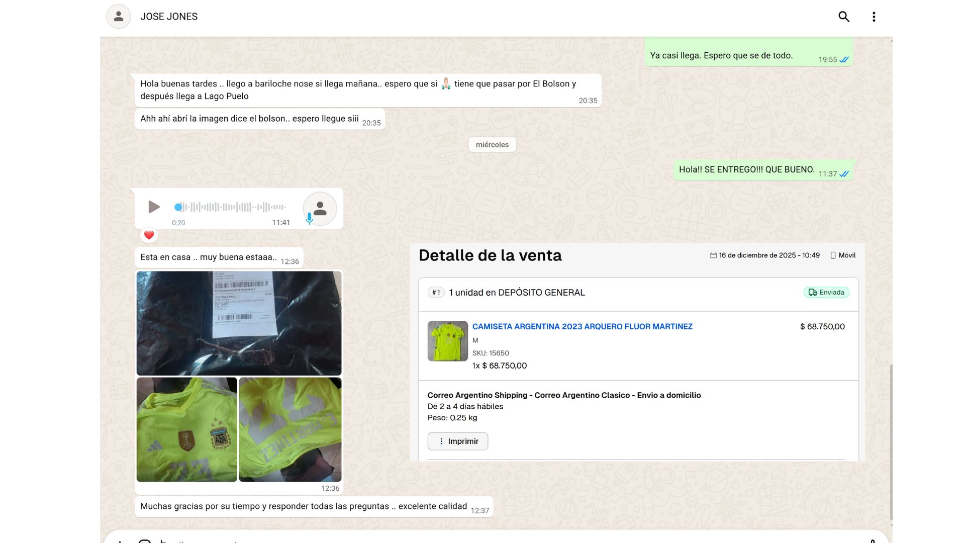Click the miércoles date separator

point(492,145)
